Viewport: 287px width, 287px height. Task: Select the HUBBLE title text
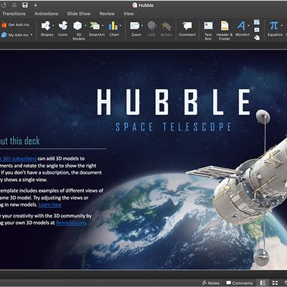(x=174, y=102)
